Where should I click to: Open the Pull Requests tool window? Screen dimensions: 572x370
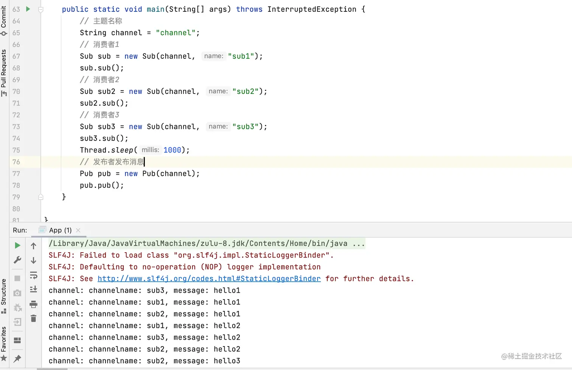4,73
